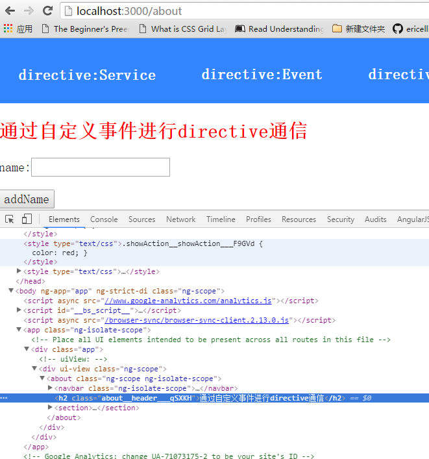Focus the name text input
This screenshot has width=429, height=459.
(x=101, y=167)
